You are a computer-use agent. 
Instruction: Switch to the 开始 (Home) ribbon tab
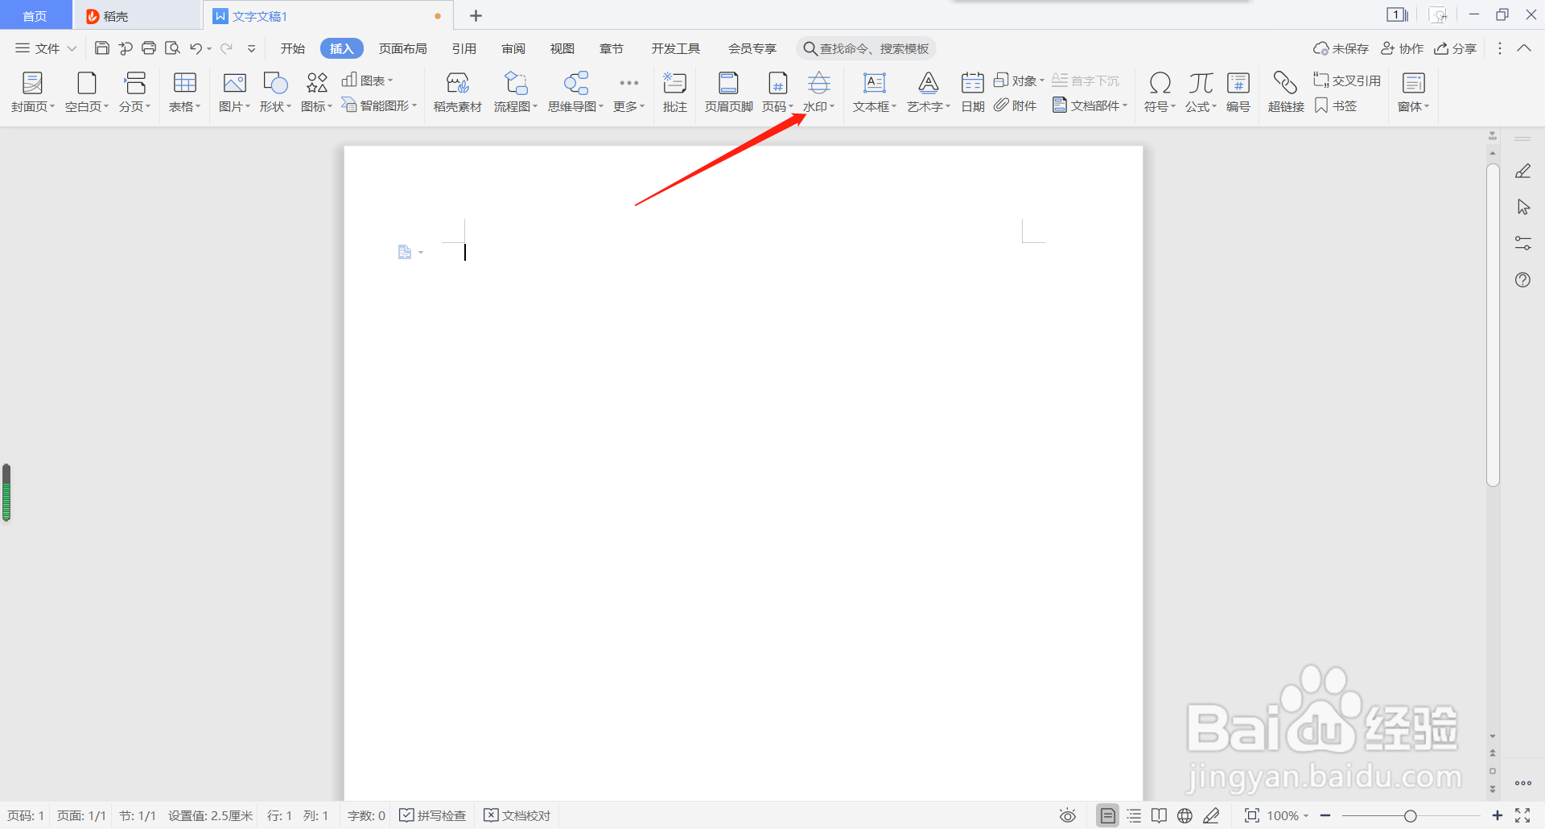(292, 48)
